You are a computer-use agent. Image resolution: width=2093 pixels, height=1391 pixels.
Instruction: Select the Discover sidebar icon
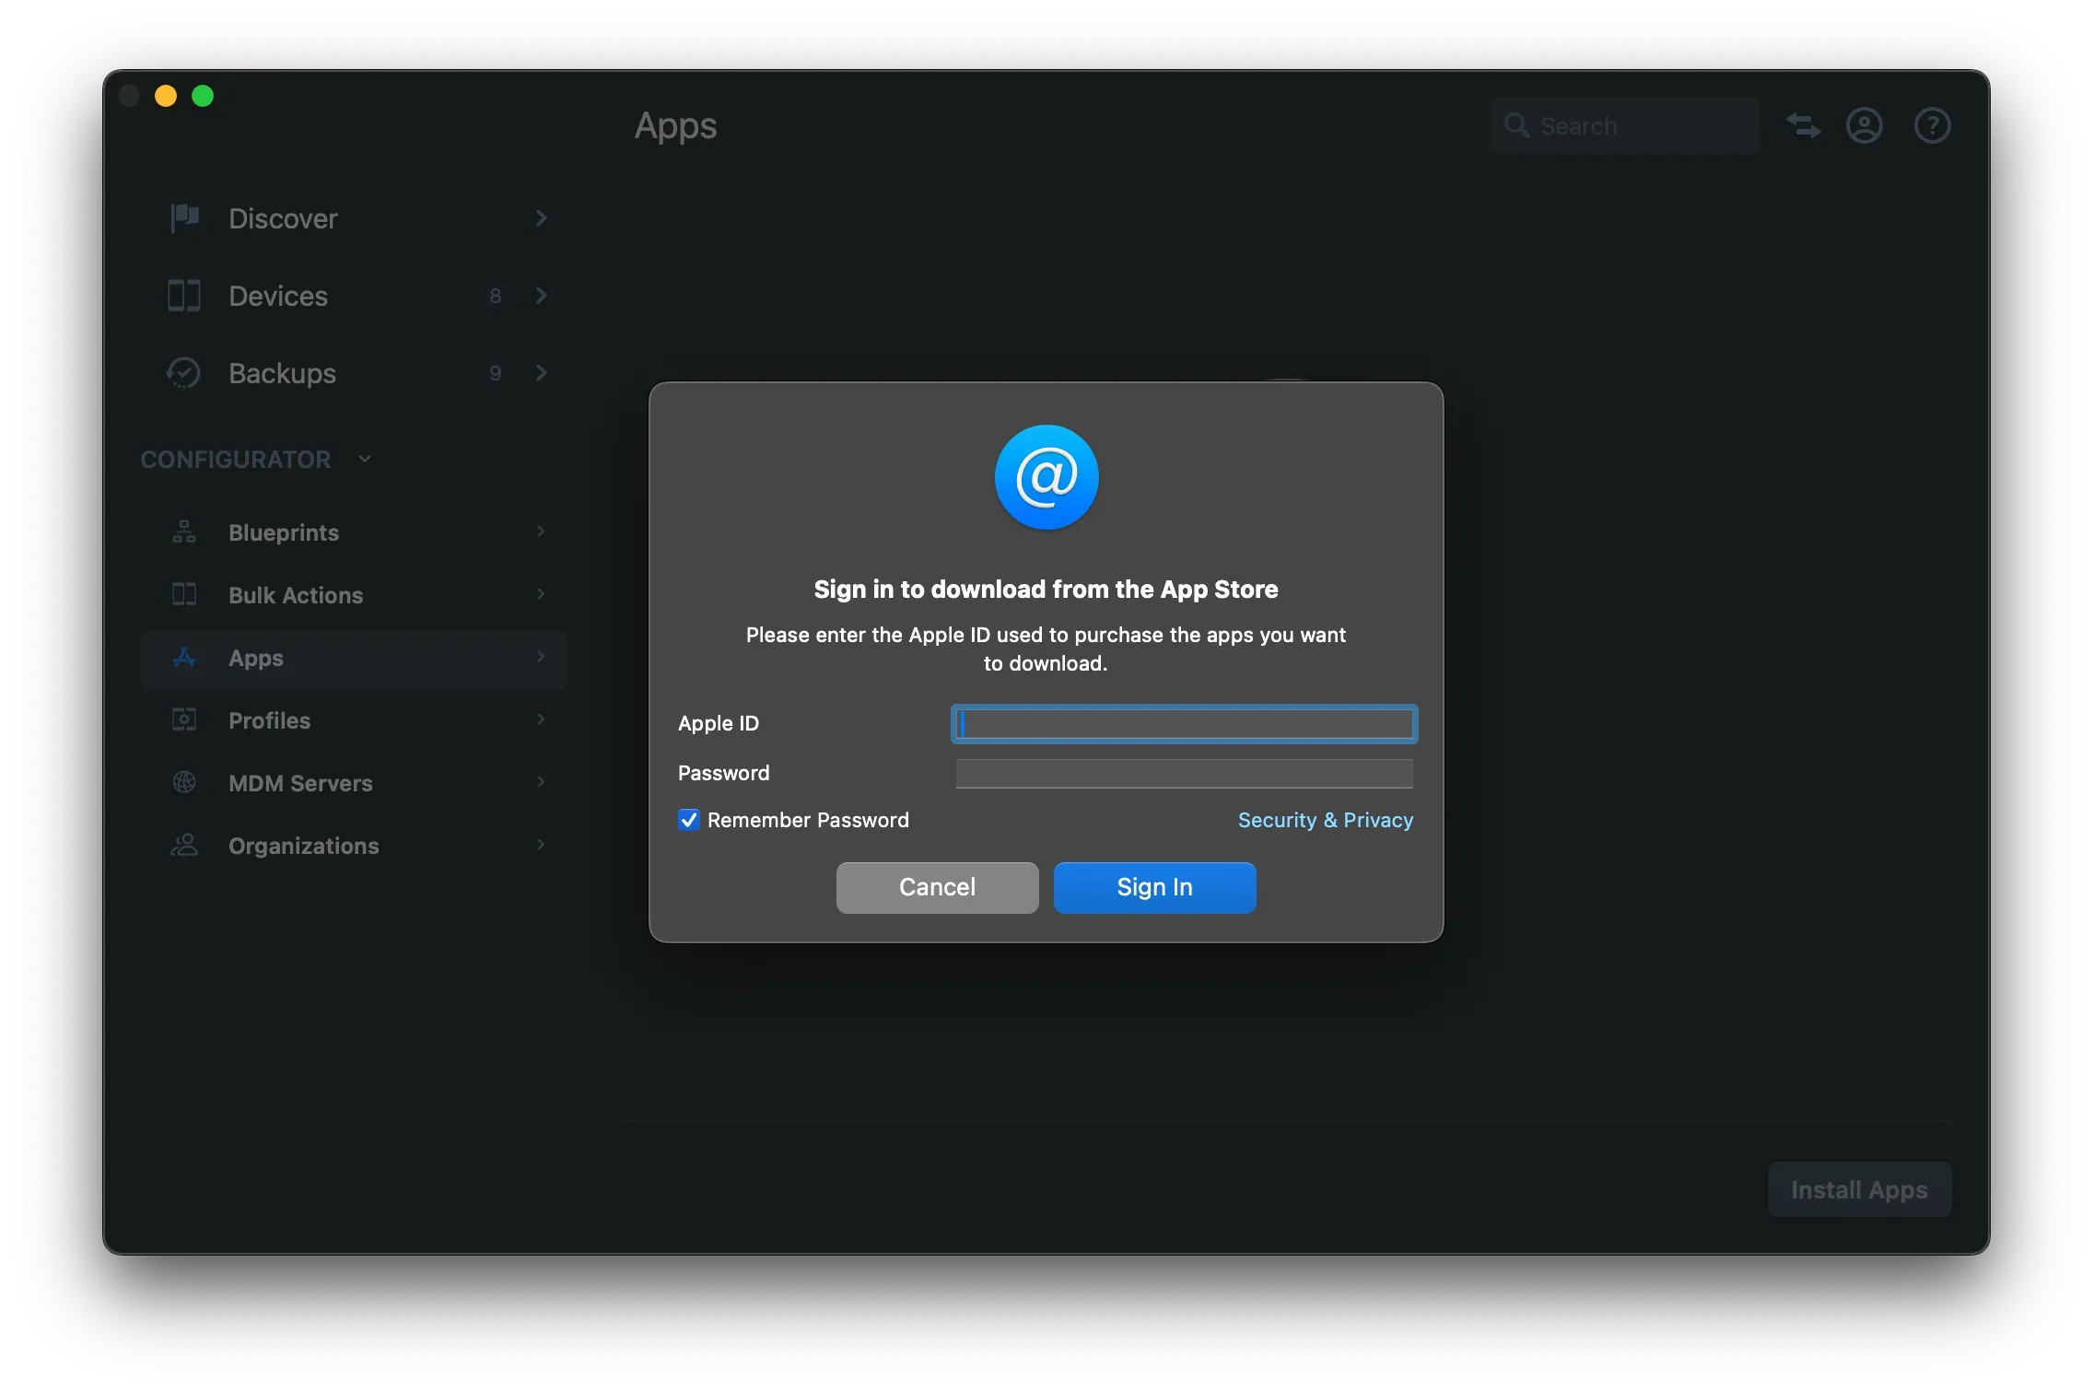183,217
